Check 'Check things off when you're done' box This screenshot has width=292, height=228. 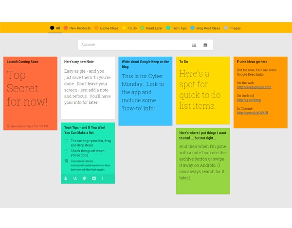point(66,151)
